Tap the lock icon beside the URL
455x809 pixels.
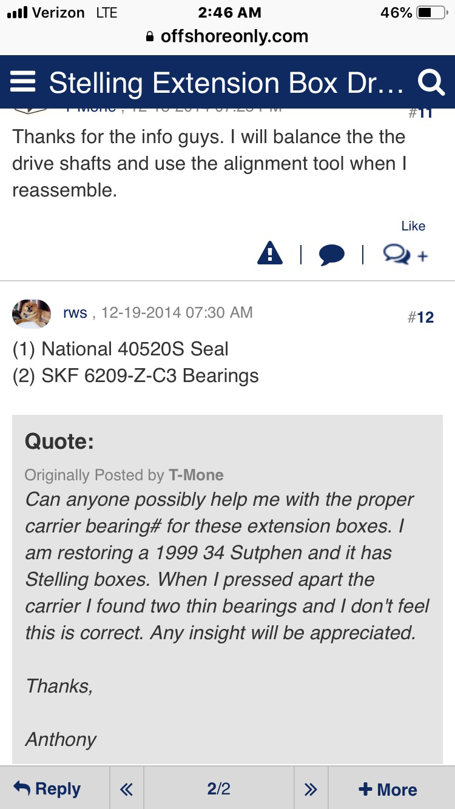(150, 37)
